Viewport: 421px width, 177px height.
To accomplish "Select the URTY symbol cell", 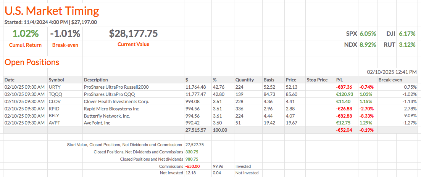I will [x=55, y=87].
